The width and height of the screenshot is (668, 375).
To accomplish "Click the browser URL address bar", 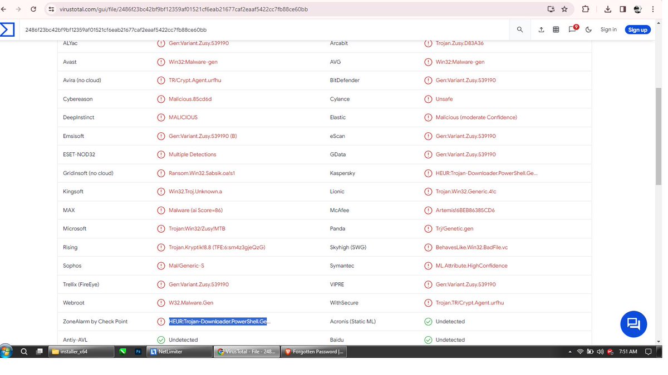I will coord(295,9).
